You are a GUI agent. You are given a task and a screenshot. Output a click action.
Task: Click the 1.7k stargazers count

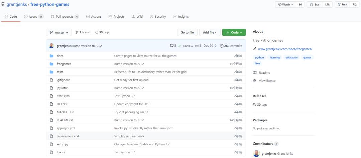pyautogui.click(x=327, y=5)
